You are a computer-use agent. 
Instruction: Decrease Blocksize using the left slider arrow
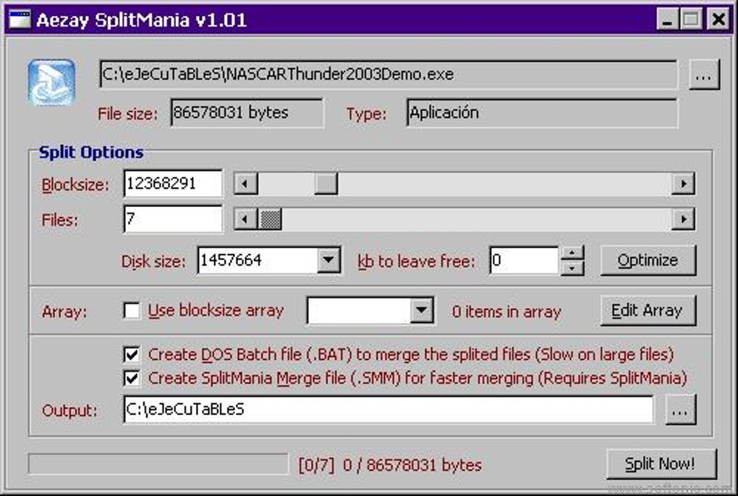(x=245, y=183)
